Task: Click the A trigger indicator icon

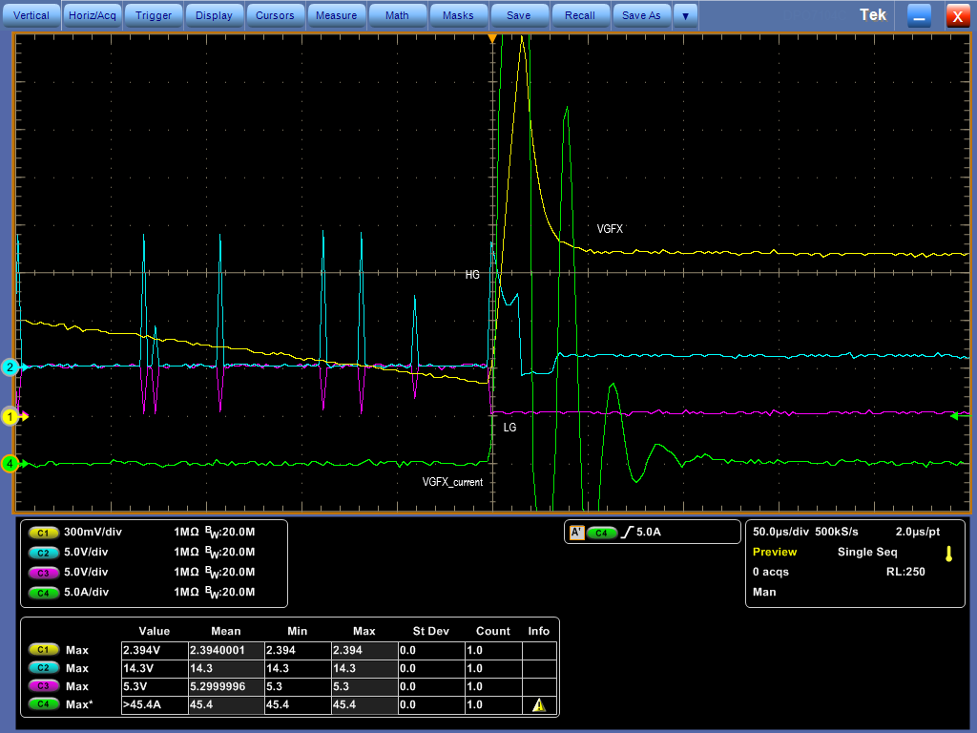Action: [576, 533]
